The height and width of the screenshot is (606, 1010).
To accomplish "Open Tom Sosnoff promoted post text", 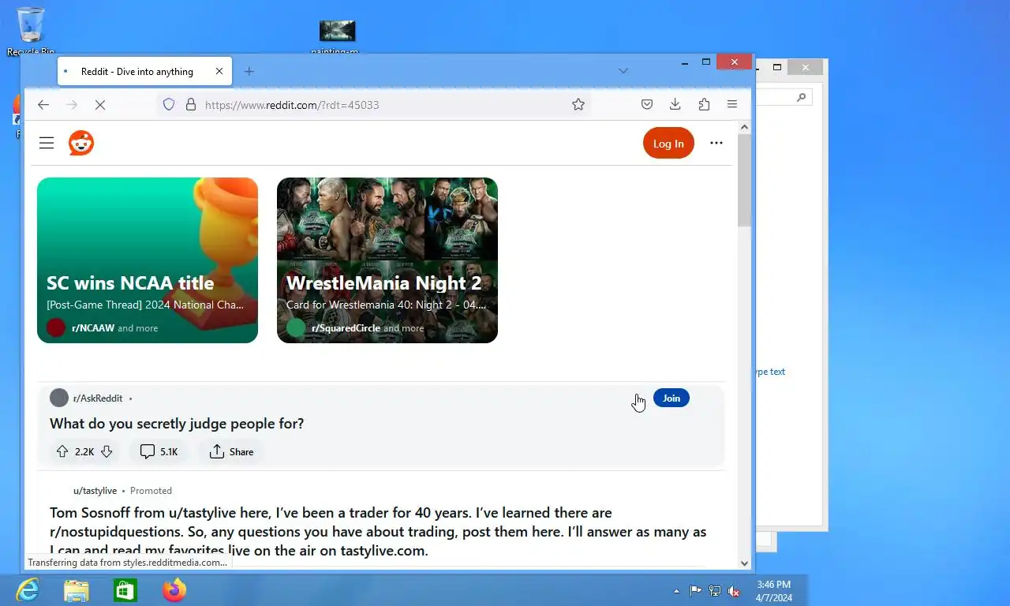I will pyautogui.click(x=378, y=532).
